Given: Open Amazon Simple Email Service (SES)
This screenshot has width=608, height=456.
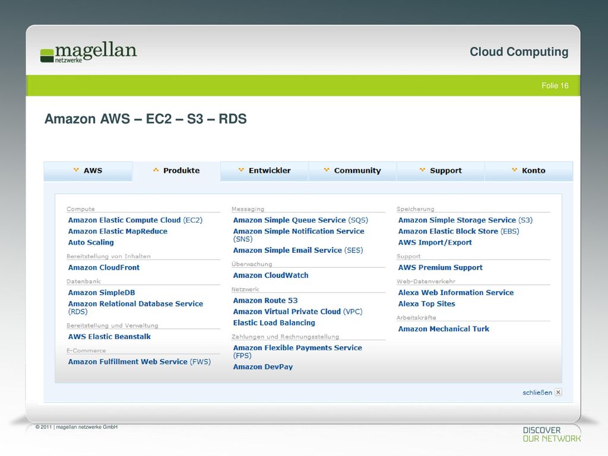Looking at the screenshot, I should (x=298, y=251).
